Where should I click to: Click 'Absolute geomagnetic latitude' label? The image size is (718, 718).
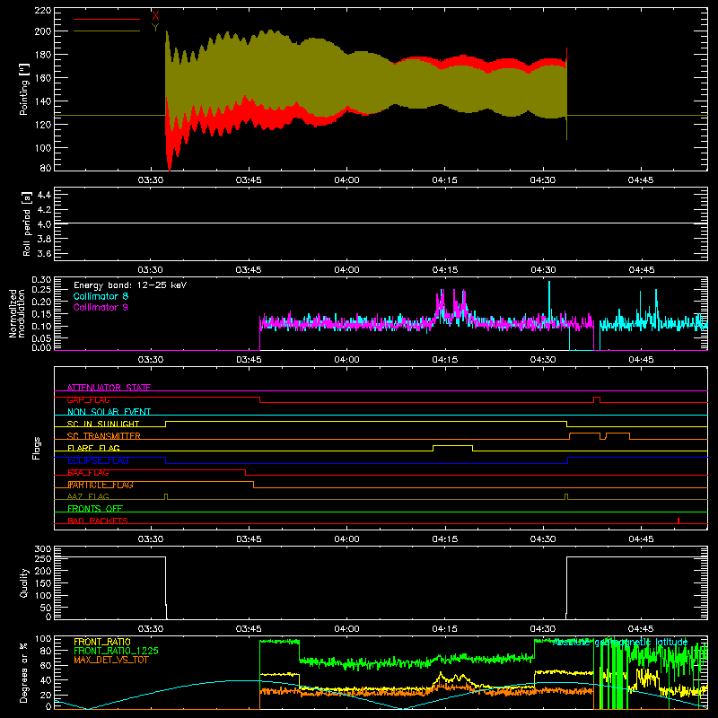pos(620,643)
